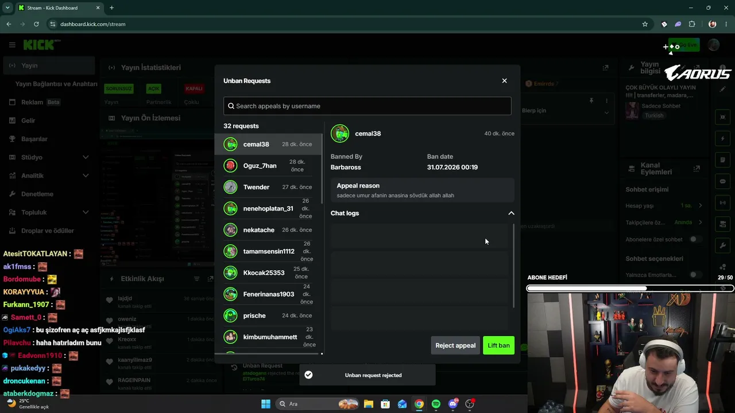
Task: Click Oguz_7han's red avatar
Action: [x=230, y=166]
